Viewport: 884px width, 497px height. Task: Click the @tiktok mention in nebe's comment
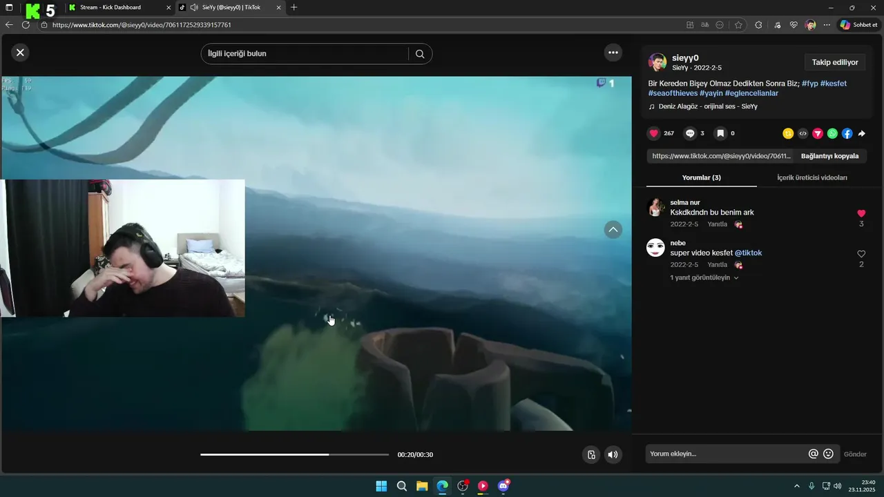(x=748, y=253)
